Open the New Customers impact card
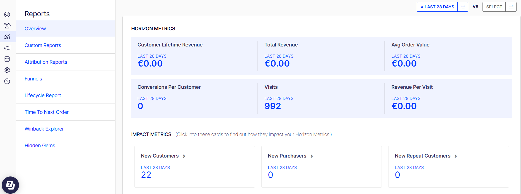Image resolution: width=521 pixels, height=194 pixels. pos(195,167)
